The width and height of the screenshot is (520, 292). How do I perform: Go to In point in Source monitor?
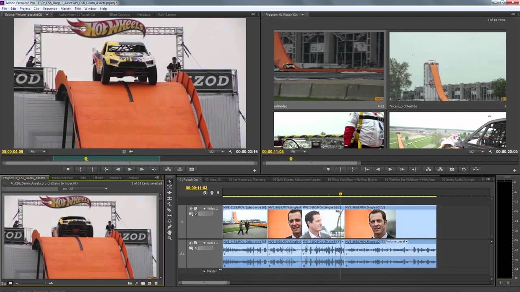[x=106, y=169]
